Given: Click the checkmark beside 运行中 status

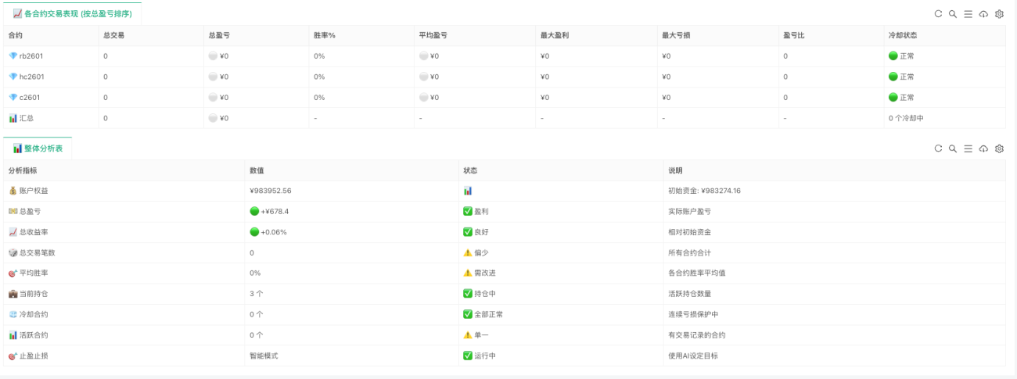Looking at the screenshot, I should point(468,356).
